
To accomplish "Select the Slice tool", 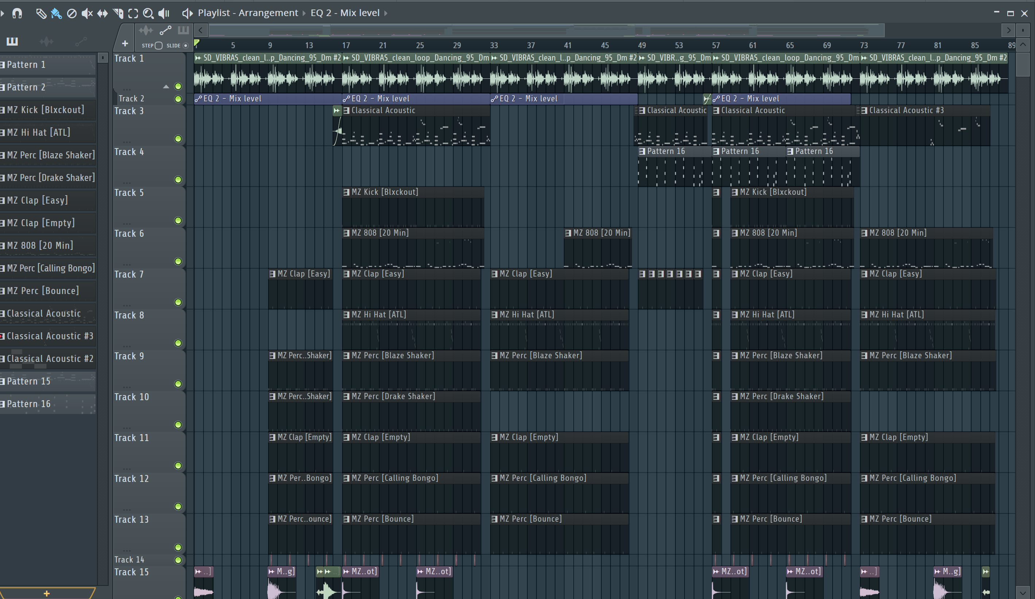I will click(118, 13).
